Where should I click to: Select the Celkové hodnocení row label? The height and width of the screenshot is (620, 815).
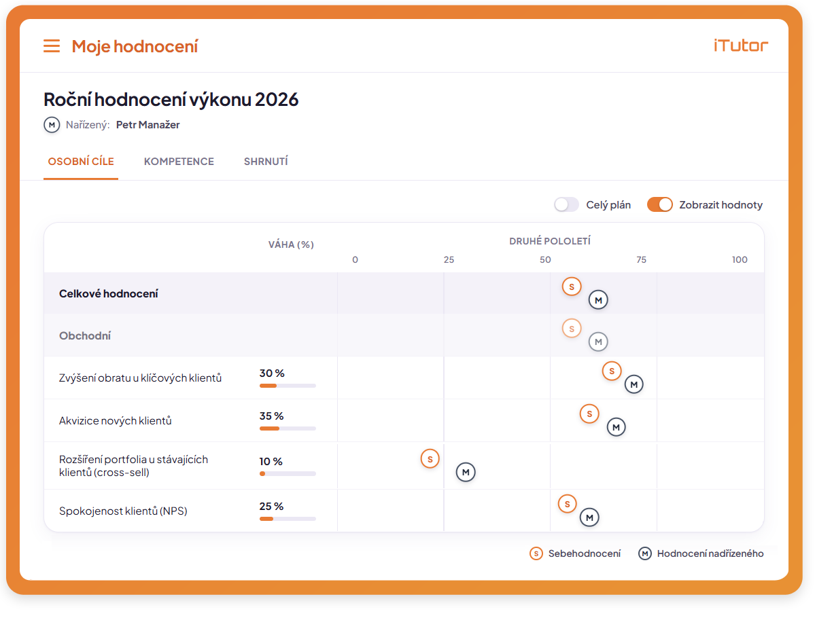[x=108, y=294]
